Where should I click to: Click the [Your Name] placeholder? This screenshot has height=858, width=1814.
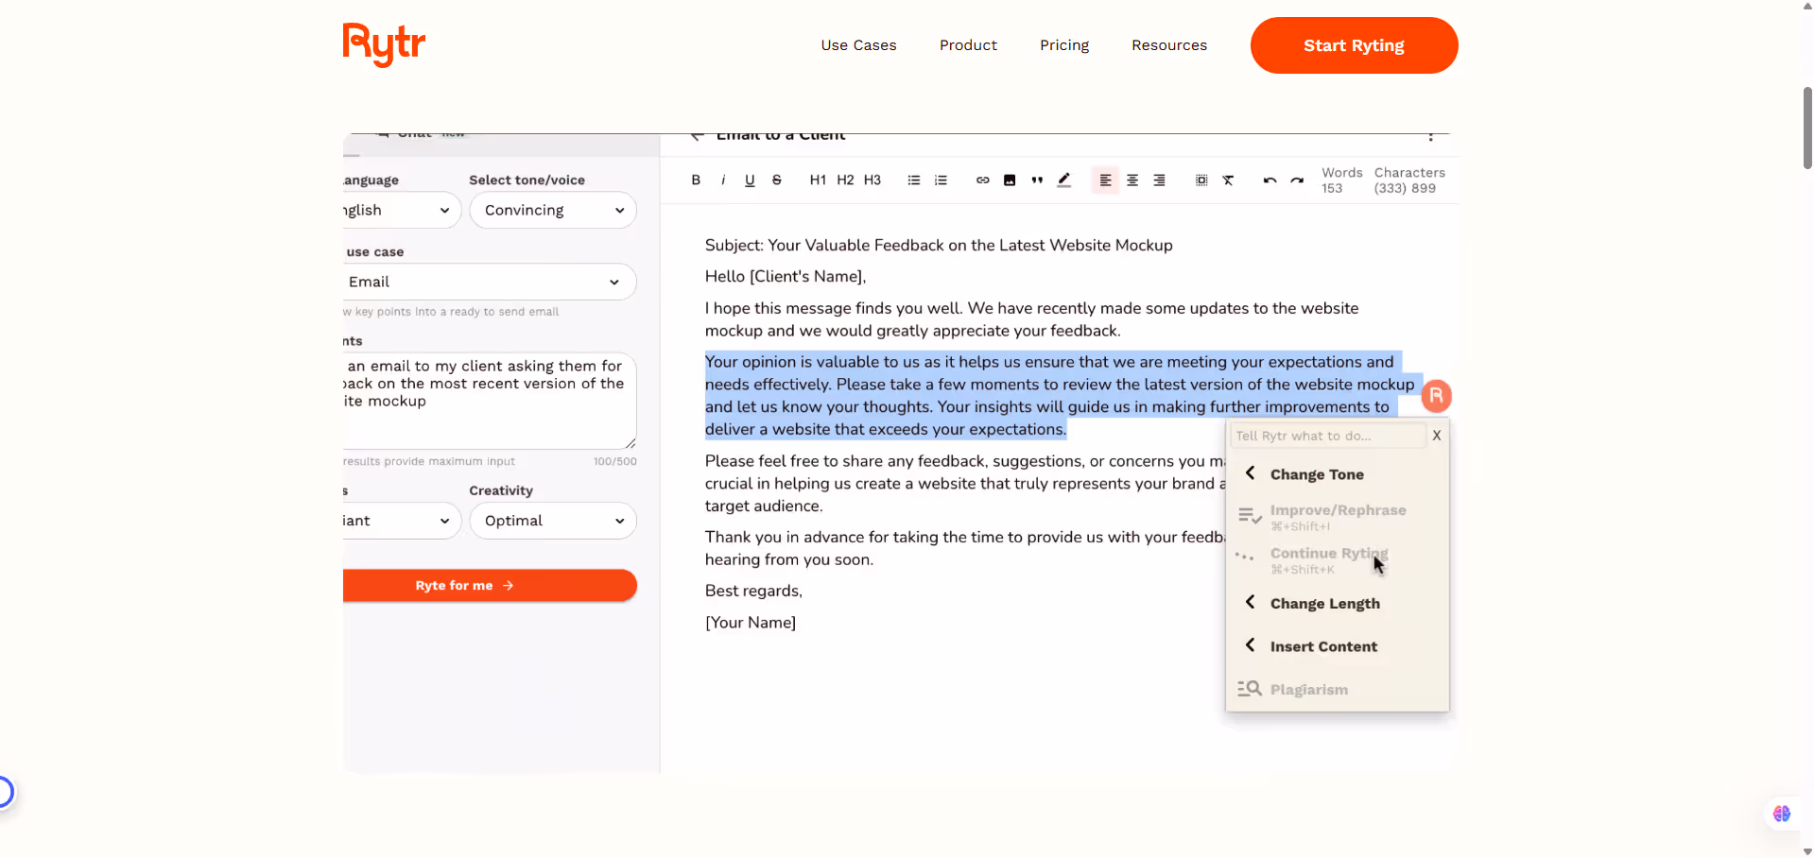751,623
